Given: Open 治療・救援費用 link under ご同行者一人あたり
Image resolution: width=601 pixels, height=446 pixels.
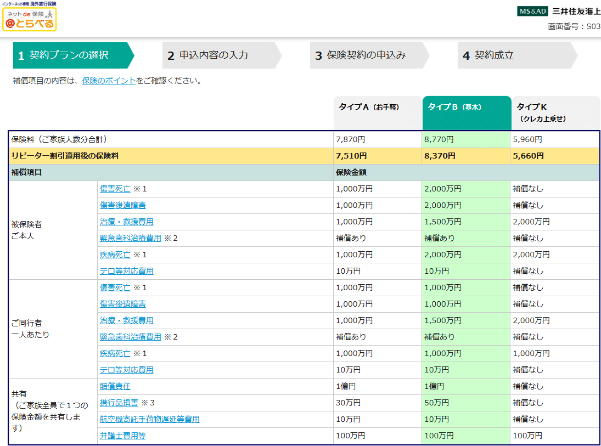Looking at the screenshot, I should click(126, 321).
